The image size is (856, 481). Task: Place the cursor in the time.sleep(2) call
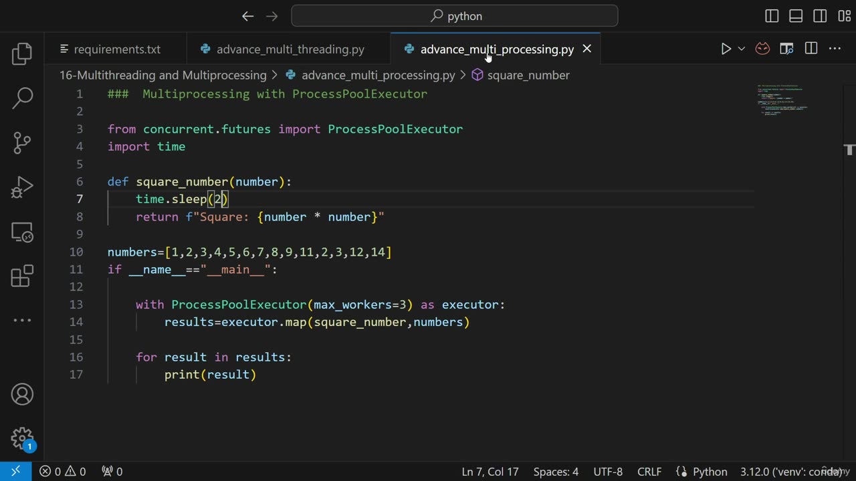coord(182,199)
